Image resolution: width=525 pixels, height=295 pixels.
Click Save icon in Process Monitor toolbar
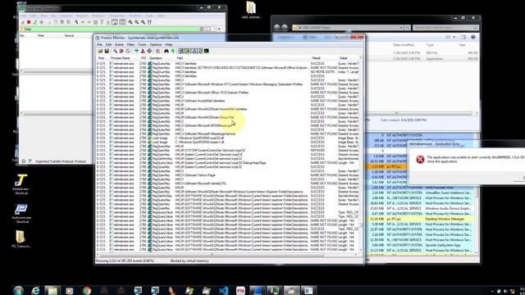pyautogui.click(x=107, y=51)
